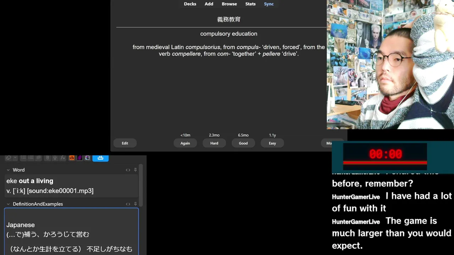454x255 pixels.
Task: Open the Add menu item
Action: (x=209, y=4)
